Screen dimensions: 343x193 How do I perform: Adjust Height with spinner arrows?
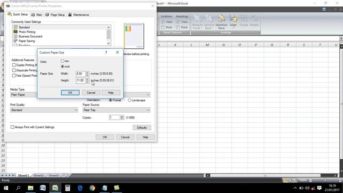point(87,80)
